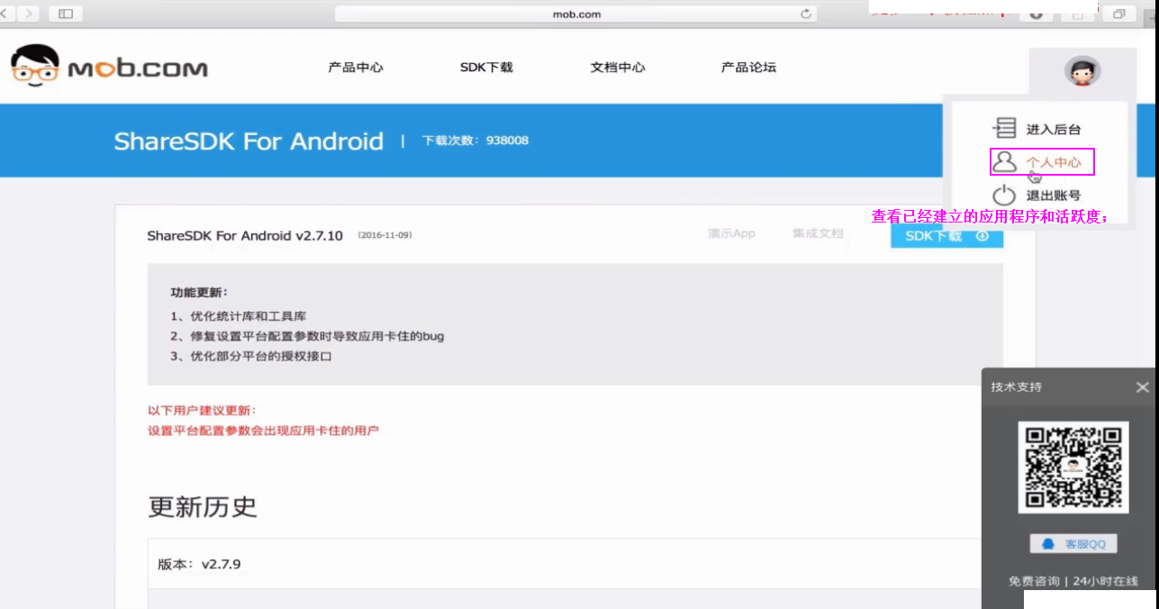Viewport: 1159px width, 609px height.
Task: Click line 优化统计库和工具库
Action: click(238, 316)
